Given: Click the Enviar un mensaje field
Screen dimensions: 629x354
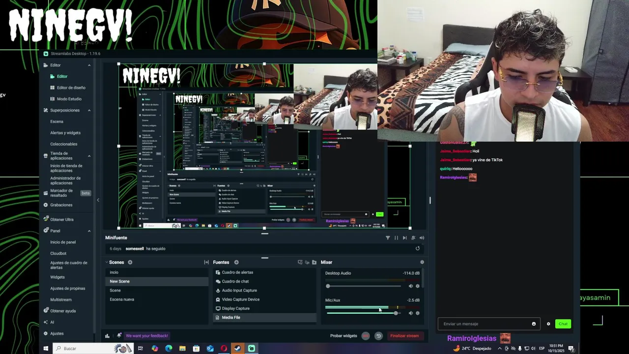Looking at the screenshot, I should [x=489, y=324].
